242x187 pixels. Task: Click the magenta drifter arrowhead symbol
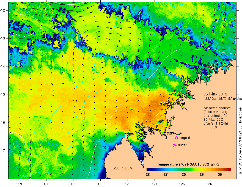175,145
